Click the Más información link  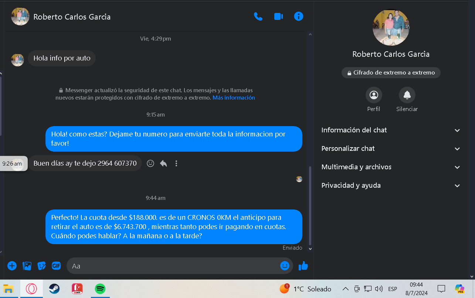(x=234, y=98)
